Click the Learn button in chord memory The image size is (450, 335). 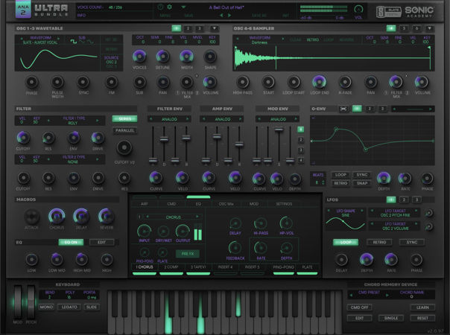[x=420, y=306]
